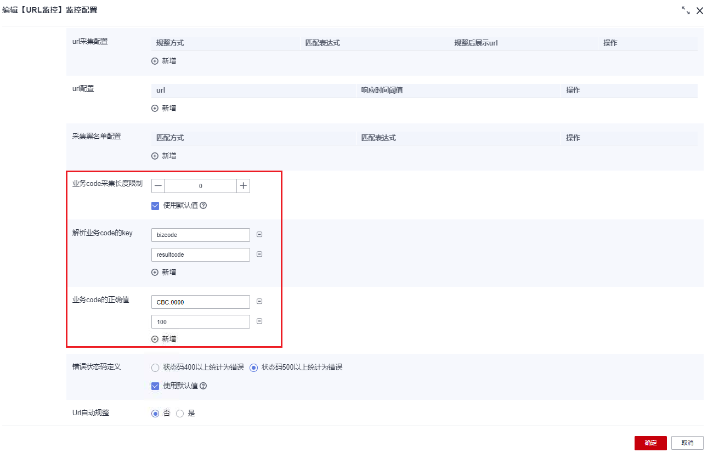Viewport: 713px width, 458px height.
Task: Click the 取消 button
Action: point(687,443)
